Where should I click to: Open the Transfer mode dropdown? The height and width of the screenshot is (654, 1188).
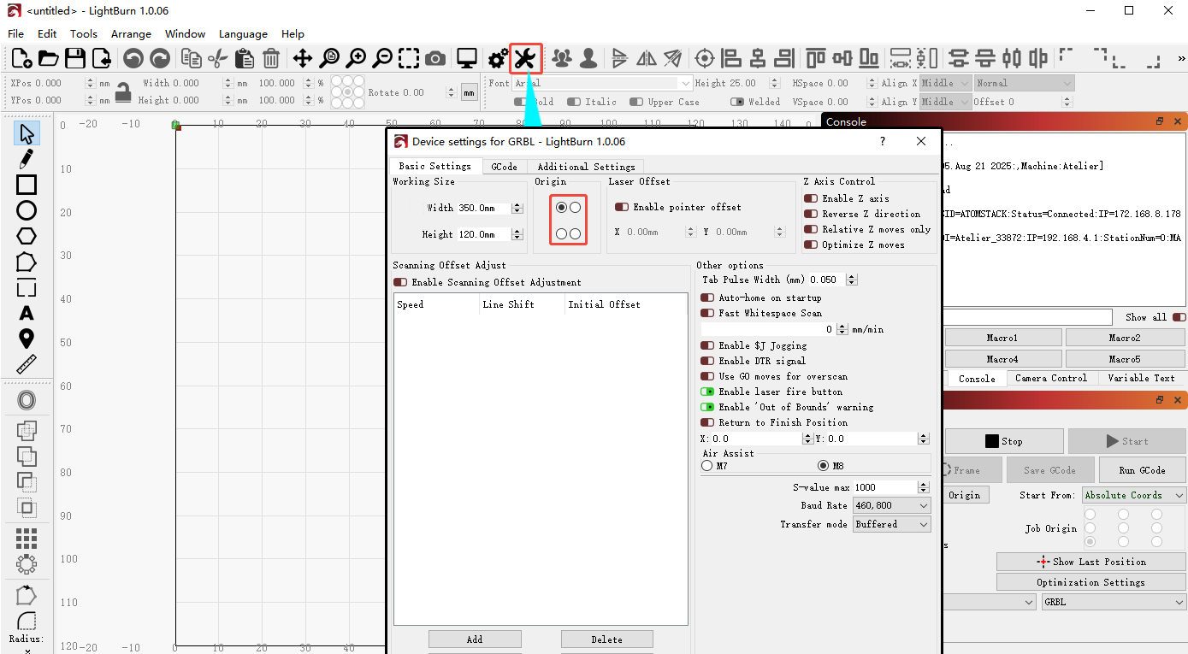891,524
